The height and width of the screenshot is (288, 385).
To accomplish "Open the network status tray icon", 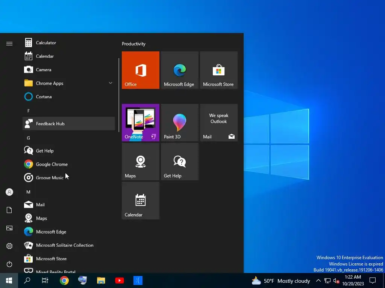I will tap(327, 280).
